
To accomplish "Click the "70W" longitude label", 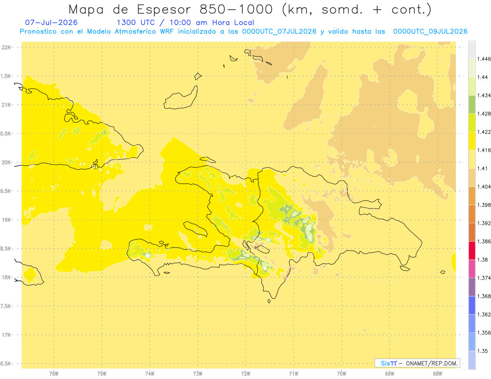I will click(342, 374).
